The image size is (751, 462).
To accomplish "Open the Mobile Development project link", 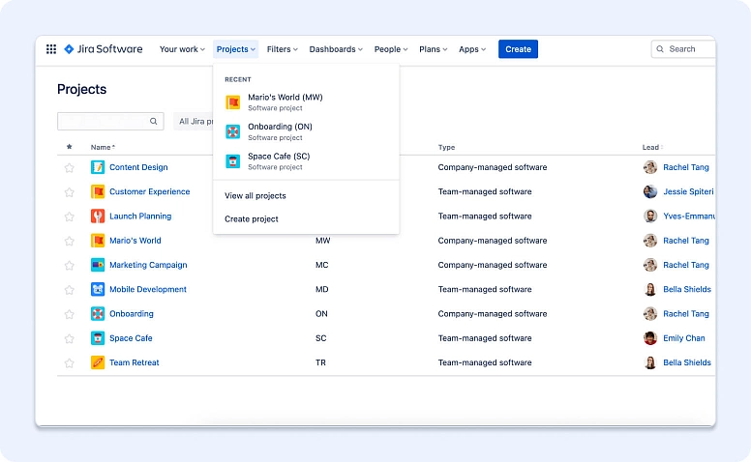I will pyautogui.click(x=148, y=289).
